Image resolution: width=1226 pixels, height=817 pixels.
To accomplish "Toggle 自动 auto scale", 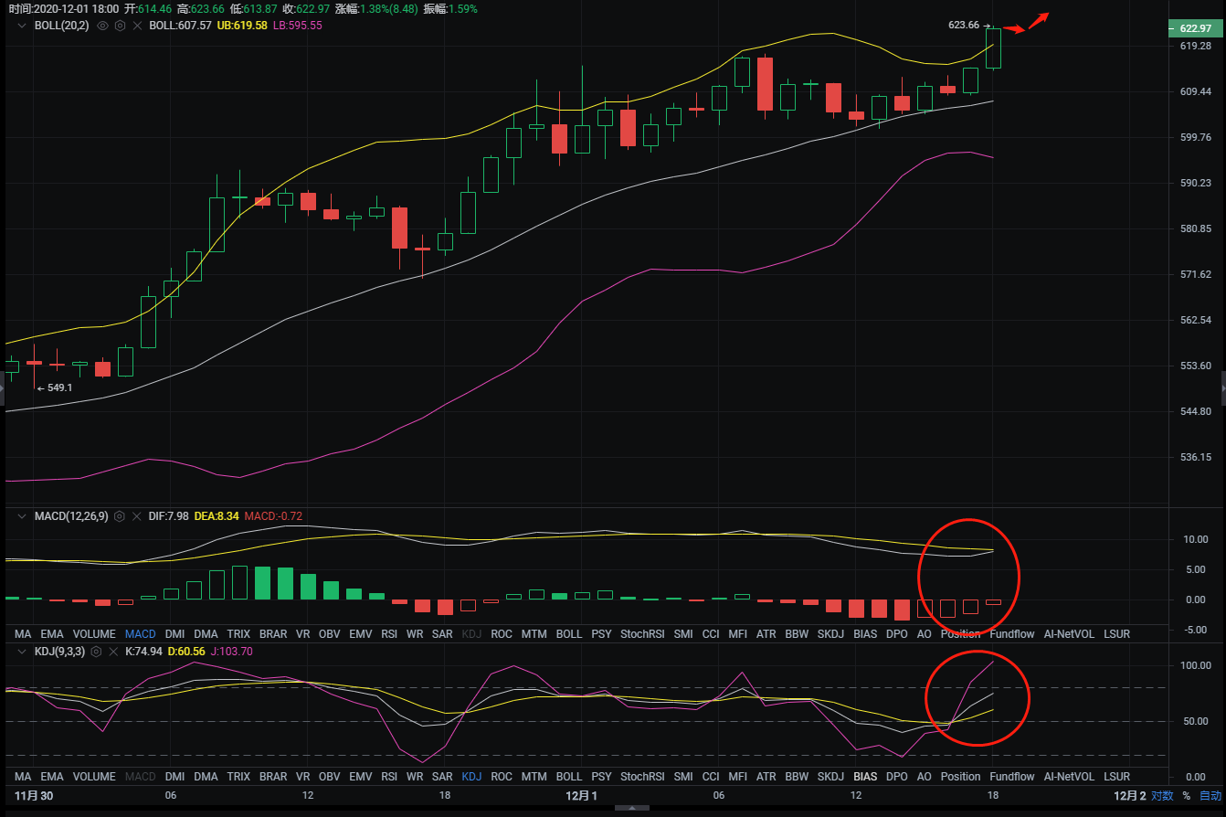I will pyautogui.click(x=1210, y=796).
